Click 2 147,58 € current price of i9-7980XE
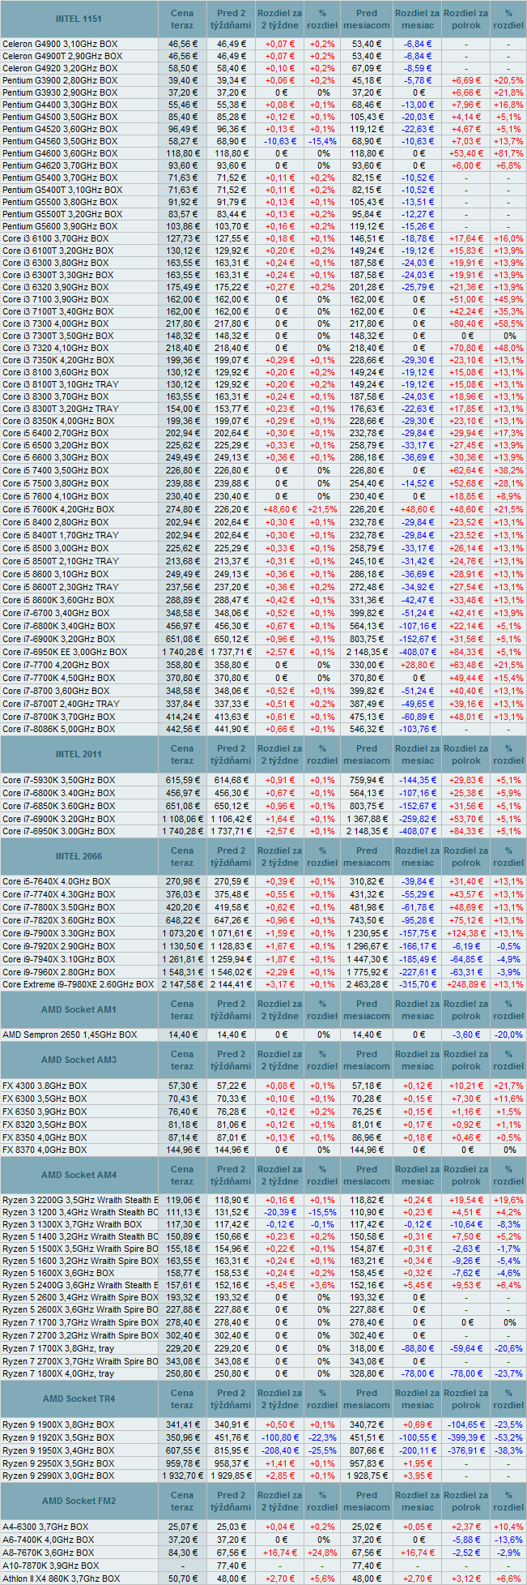 [x=182, y=984]
